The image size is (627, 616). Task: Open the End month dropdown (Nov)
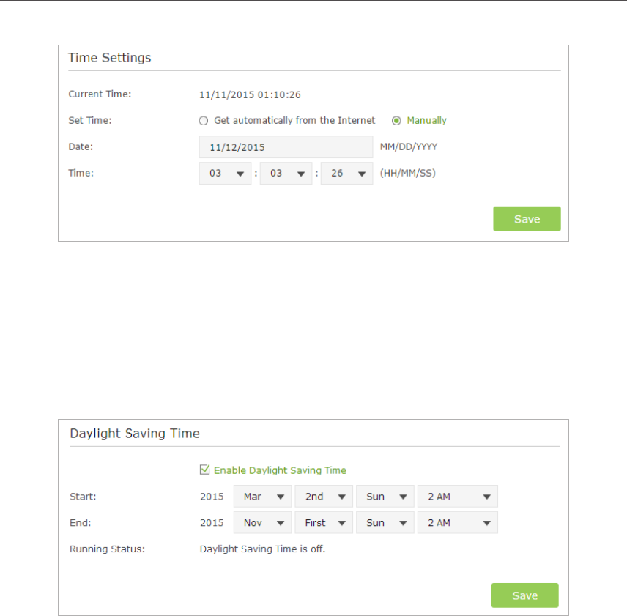pyautogui.click(x=262, y=523)
